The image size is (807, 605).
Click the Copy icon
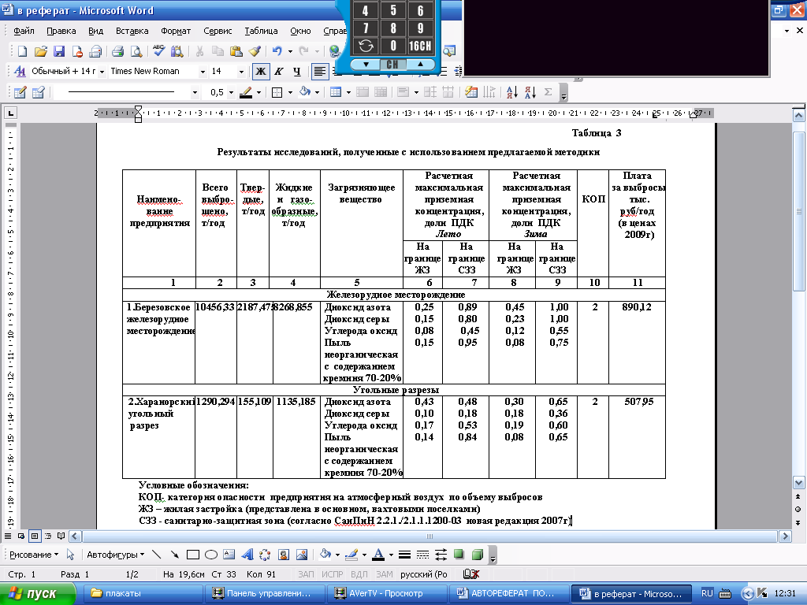218,51
